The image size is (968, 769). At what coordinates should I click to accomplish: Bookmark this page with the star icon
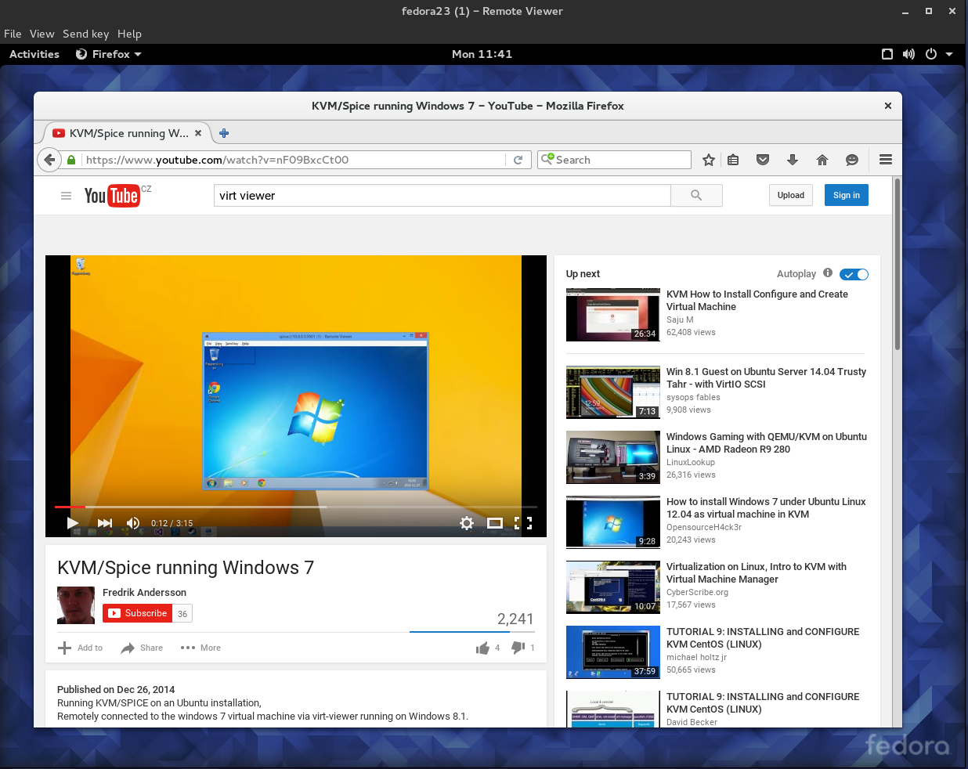709,160
